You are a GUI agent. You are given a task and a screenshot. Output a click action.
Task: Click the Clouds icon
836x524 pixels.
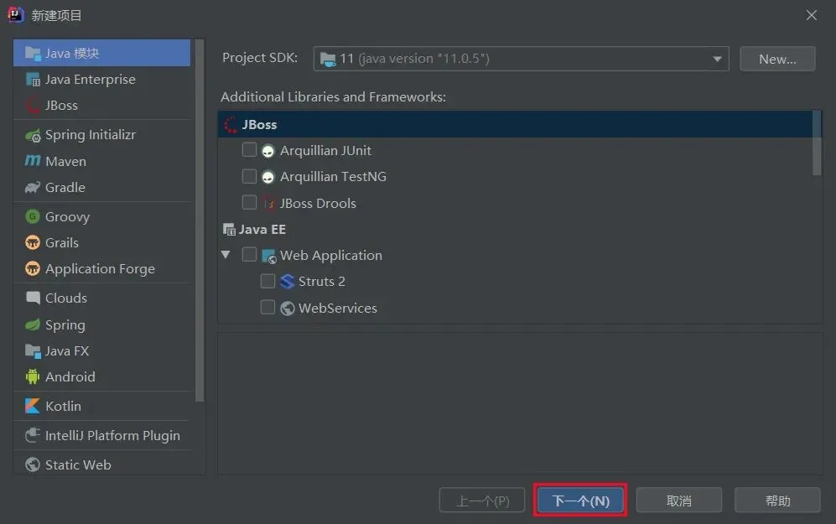coord(33,298)
